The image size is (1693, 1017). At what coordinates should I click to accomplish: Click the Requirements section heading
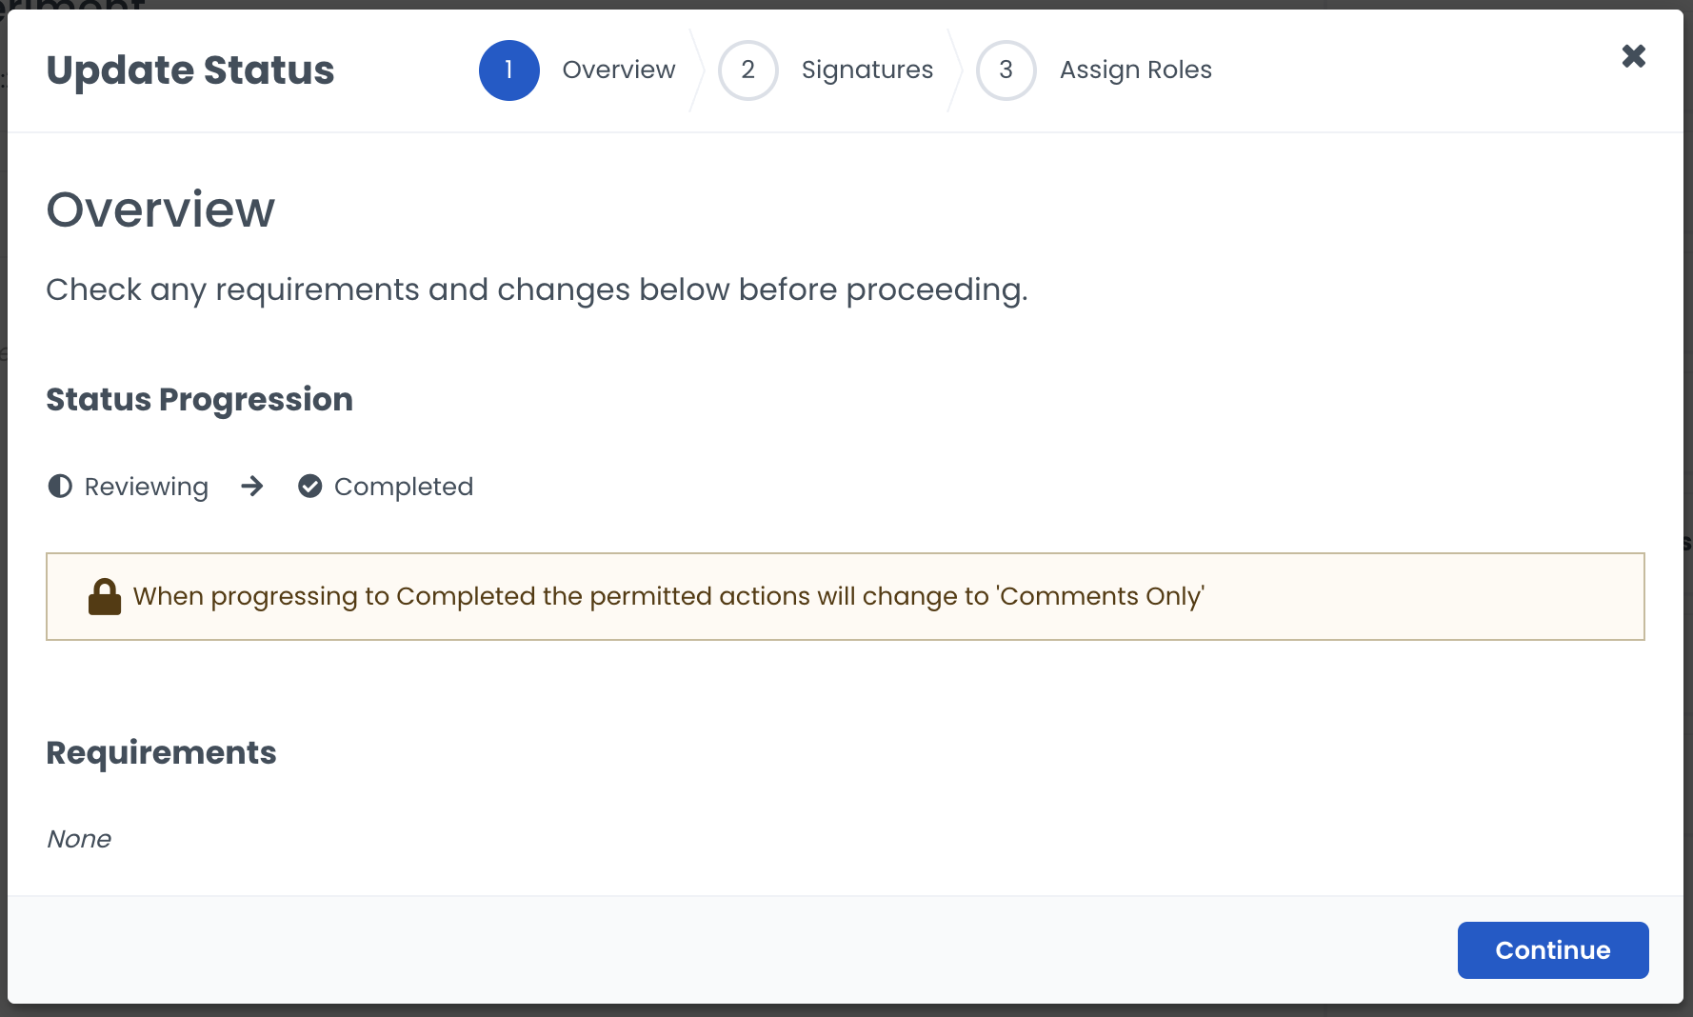pyautogui.click(x=161, y=753)
